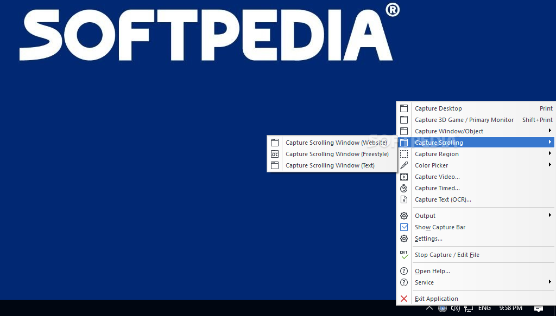The image size is (556, 316).
Task: Choose Open Help... menu entry
Action: [x=476, y=271]
